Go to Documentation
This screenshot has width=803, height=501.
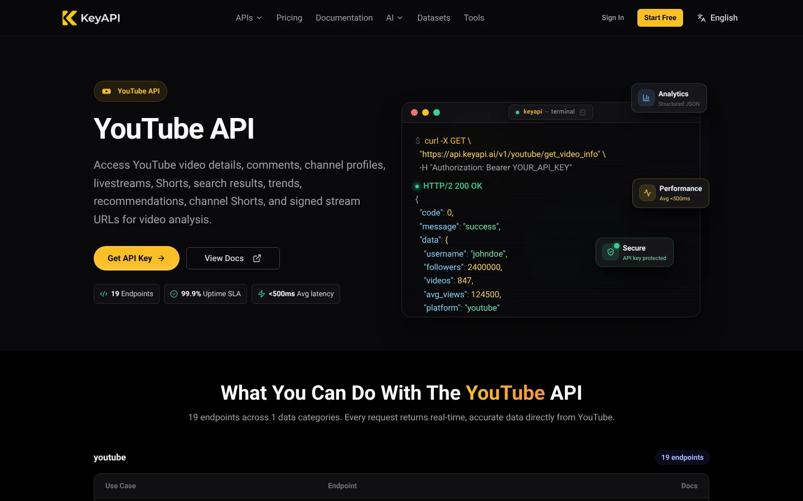coord(344,18)
